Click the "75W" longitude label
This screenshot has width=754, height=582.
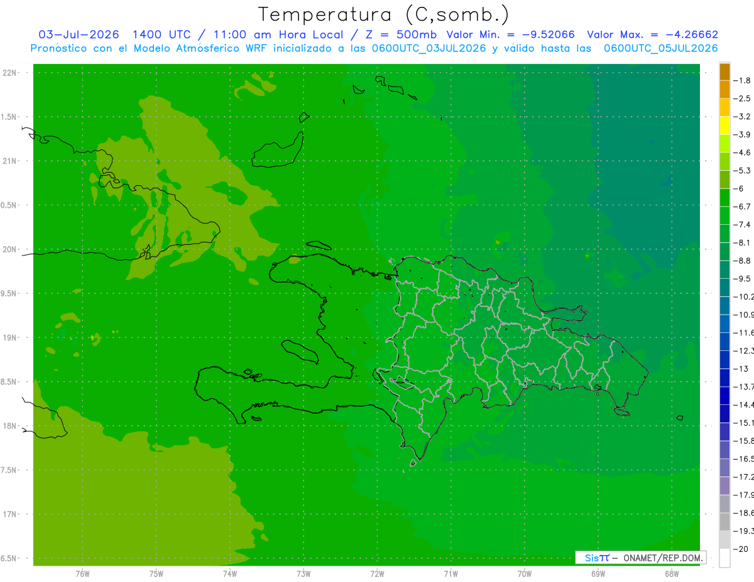156,574
